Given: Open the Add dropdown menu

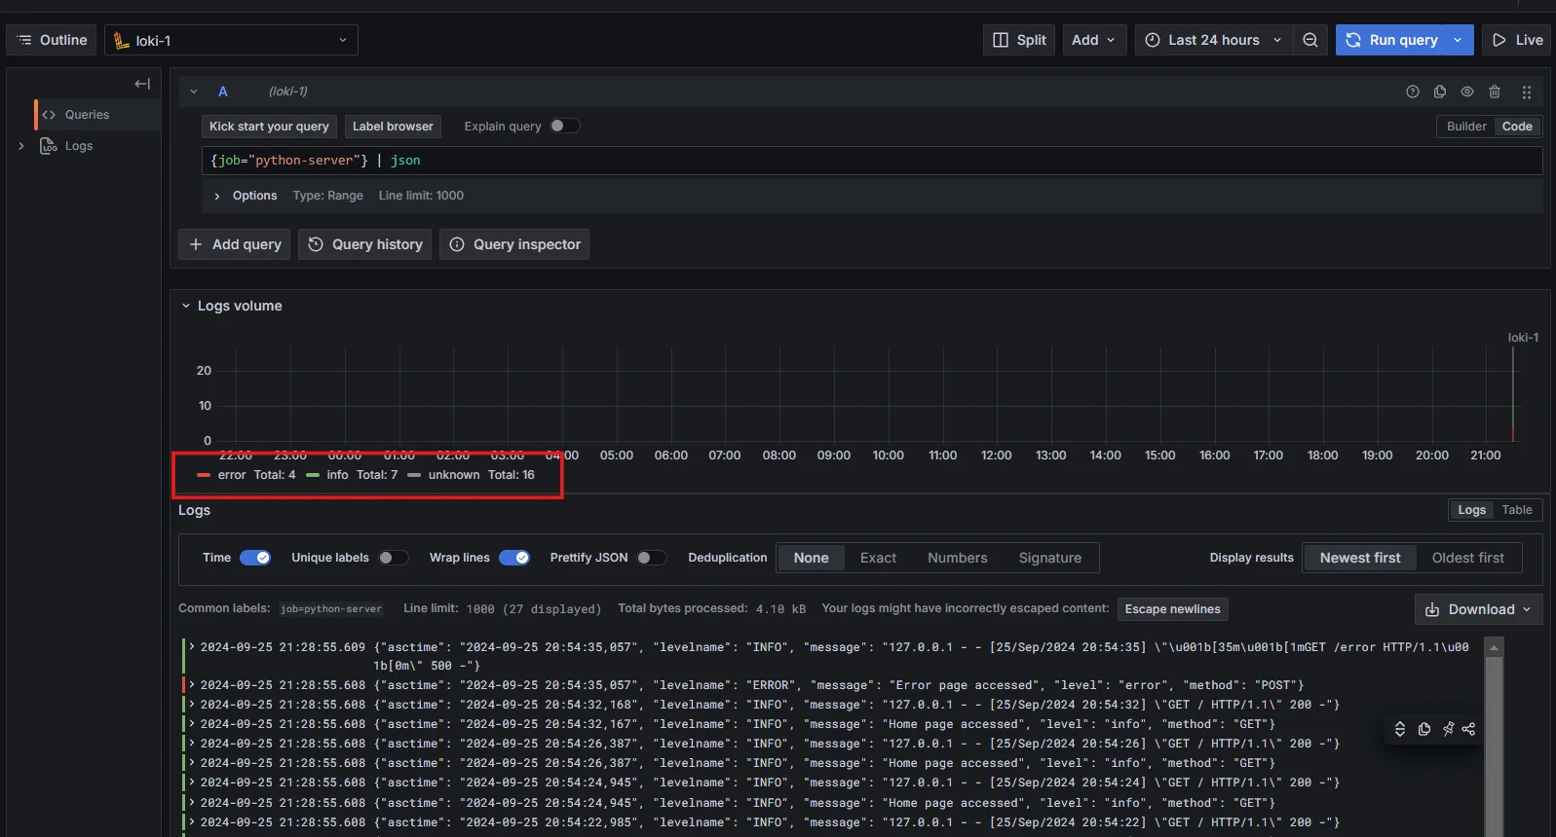Looking at the screenshot, I should click(x=1094, y=40).
